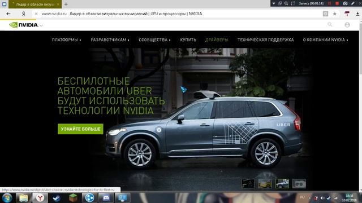Click the browser window icon at top-left
This screenshot has width=362, height=203.
click(4, 4)
